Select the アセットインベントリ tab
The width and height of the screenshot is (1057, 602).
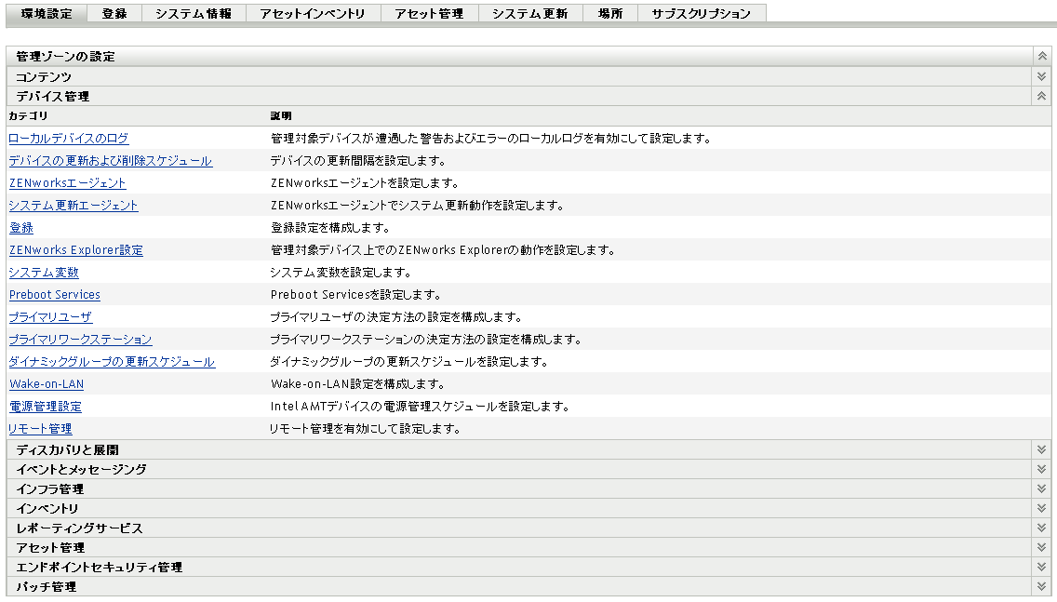313,13
